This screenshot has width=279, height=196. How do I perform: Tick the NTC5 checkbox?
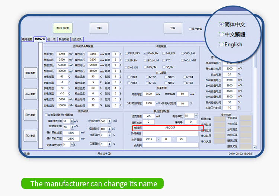pyautogui.click(x=129, y=83)
